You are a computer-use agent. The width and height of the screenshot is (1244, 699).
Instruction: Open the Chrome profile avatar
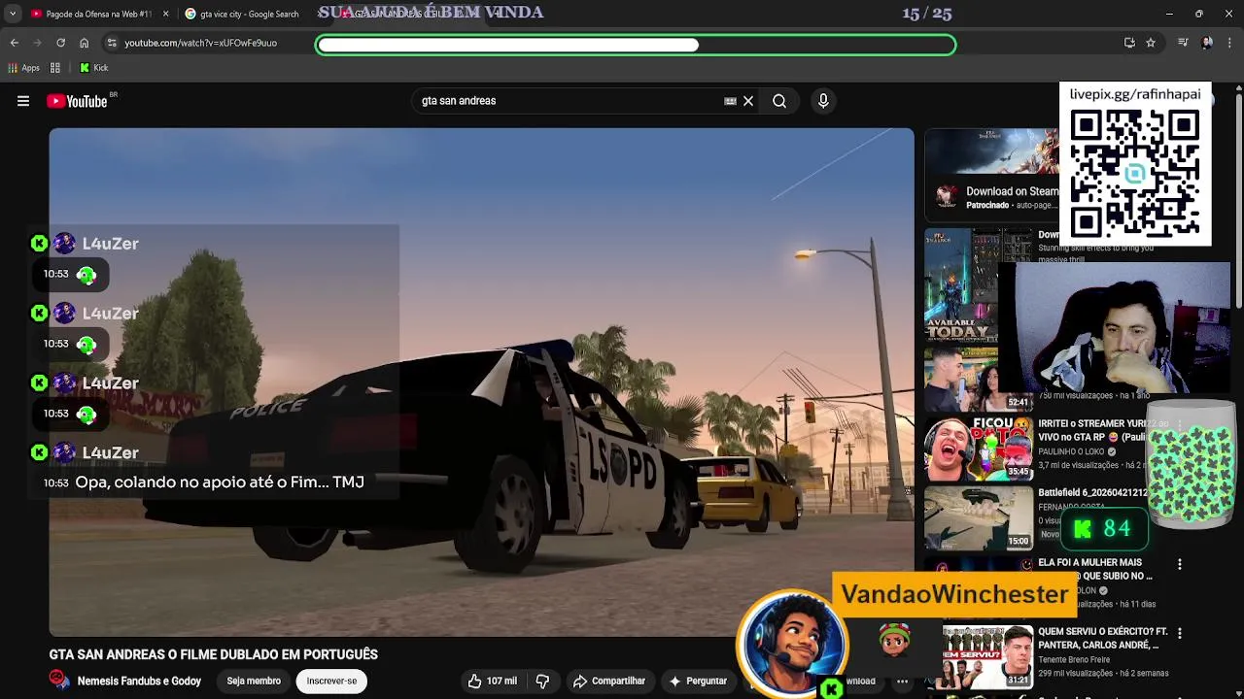(x=1207, y=43)
